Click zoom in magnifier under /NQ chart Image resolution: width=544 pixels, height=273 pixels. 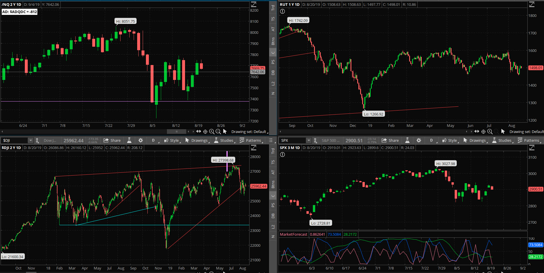tap(212, 132)
